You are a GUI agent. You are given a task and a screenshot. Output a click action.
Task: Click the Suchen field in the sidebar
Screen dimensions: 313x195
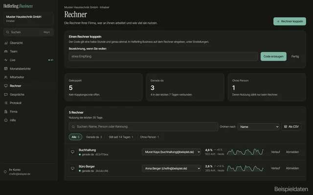point(28,32)
